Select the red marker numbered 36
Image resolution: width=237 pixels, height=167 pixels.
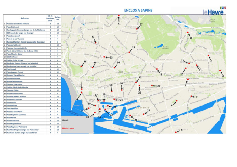pyautogui.click(x=81, y=66)
